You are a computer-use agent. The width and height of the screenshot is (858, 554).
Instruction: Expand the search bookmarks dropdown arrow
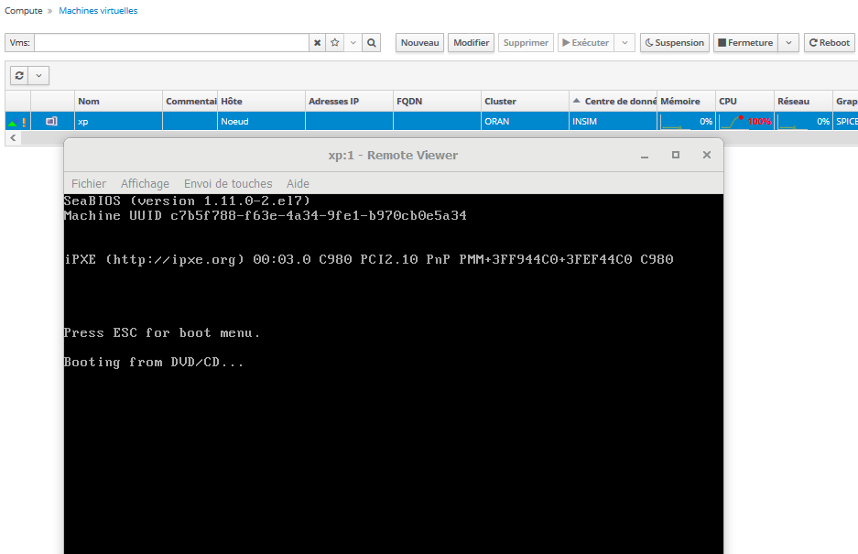point(353,43)
